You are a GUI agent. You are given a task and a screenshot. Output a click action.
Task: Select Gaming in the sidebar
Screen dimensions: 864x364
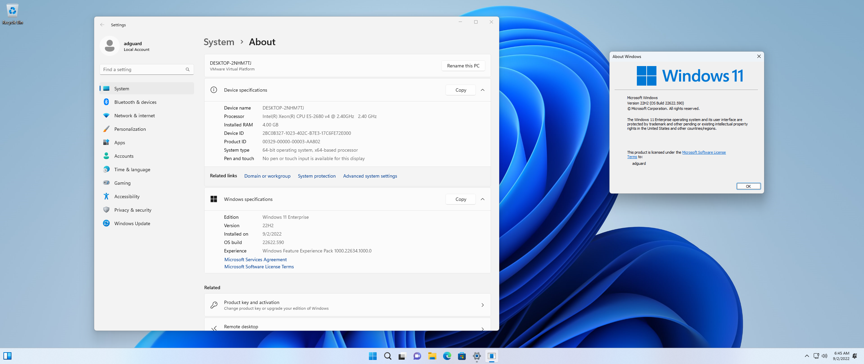pyautogui.click(x=147, y=183)
